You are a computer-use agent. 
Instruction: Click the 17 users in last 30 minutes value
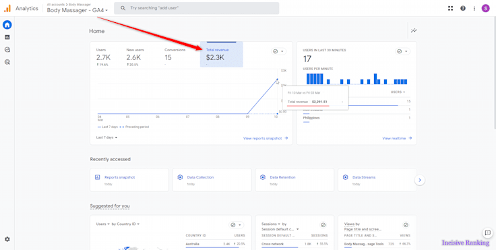(307, 59)
